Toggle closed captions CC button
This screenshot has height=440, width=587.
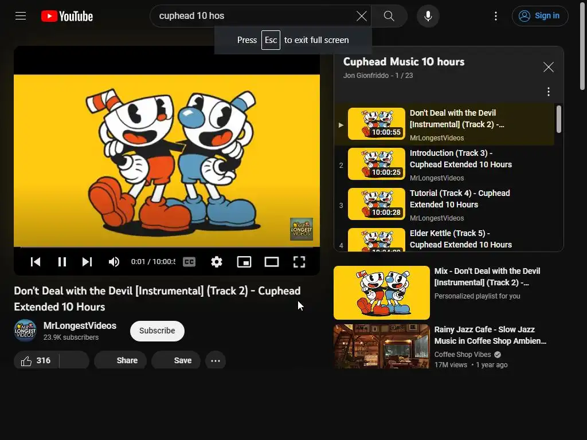pyautogui.click(x=189, y=261)
